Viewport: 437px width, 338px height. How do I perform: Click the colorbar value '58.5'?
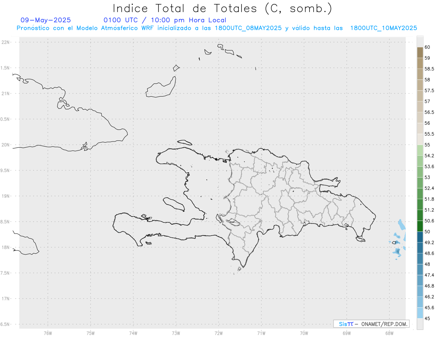click(429, 69)
